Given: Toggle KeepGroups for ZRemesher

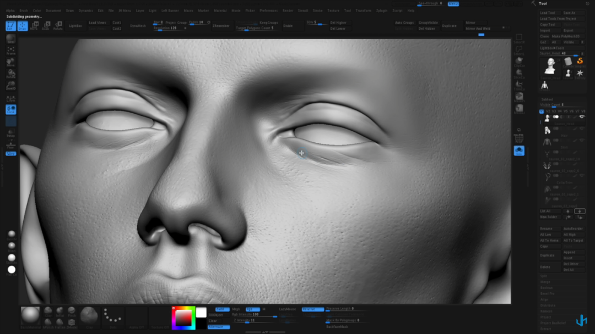Looking at the screenshot, I should point(269,23).
